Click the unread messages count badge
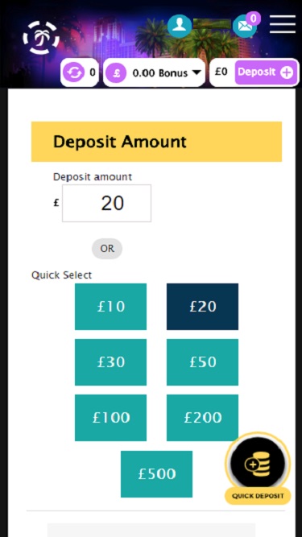Image resolution: width=302 pixels, height=537 pixels. [254, 19]
